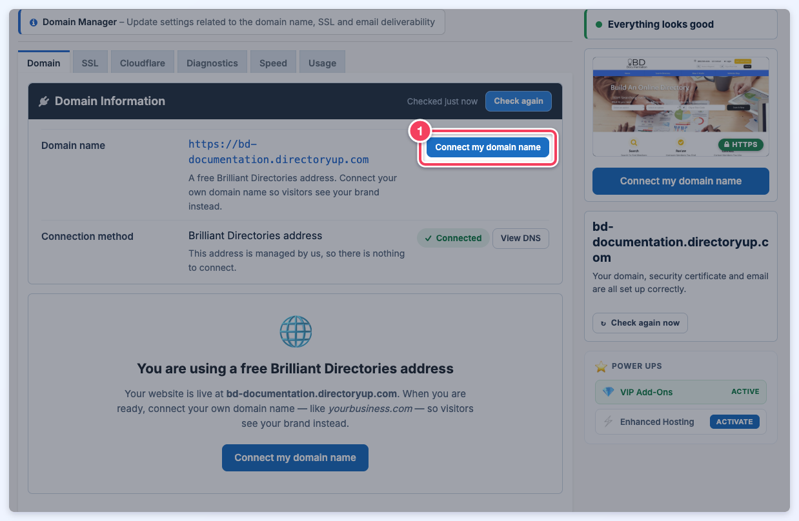Open the Domain tab

coord(44,63)
